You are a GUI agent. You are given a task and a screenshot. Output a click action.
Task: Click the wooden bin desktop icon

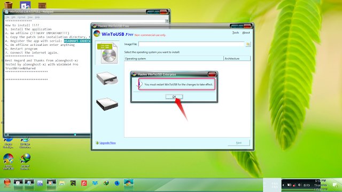pos(9,5)
